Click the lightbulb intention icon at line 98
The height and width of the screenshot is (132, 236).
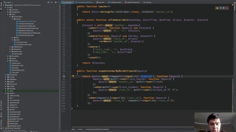73,76
